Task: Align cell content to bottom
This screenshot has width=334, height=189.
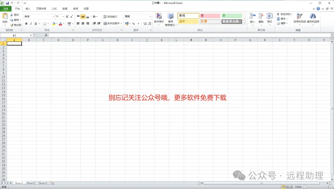Action: pos(88,17)
